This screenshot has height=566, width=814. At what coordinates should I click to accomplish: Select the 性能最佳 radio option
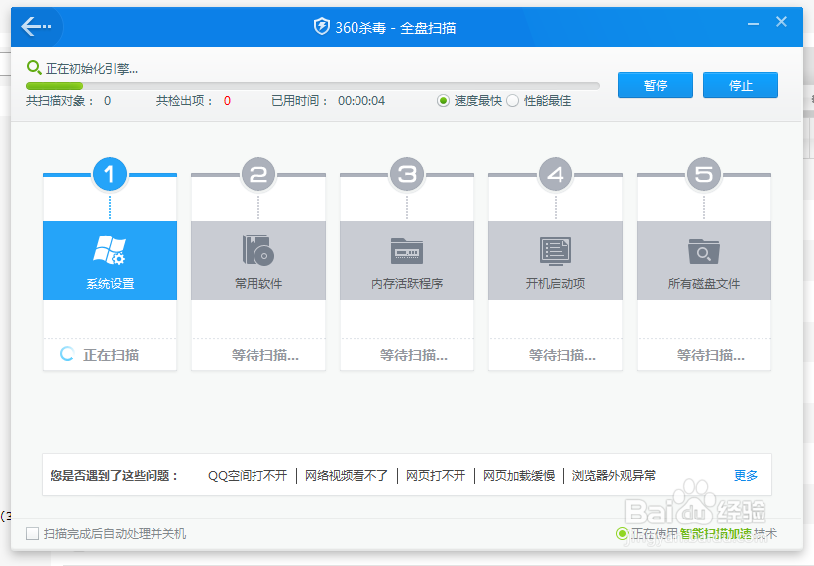point(512,101)
